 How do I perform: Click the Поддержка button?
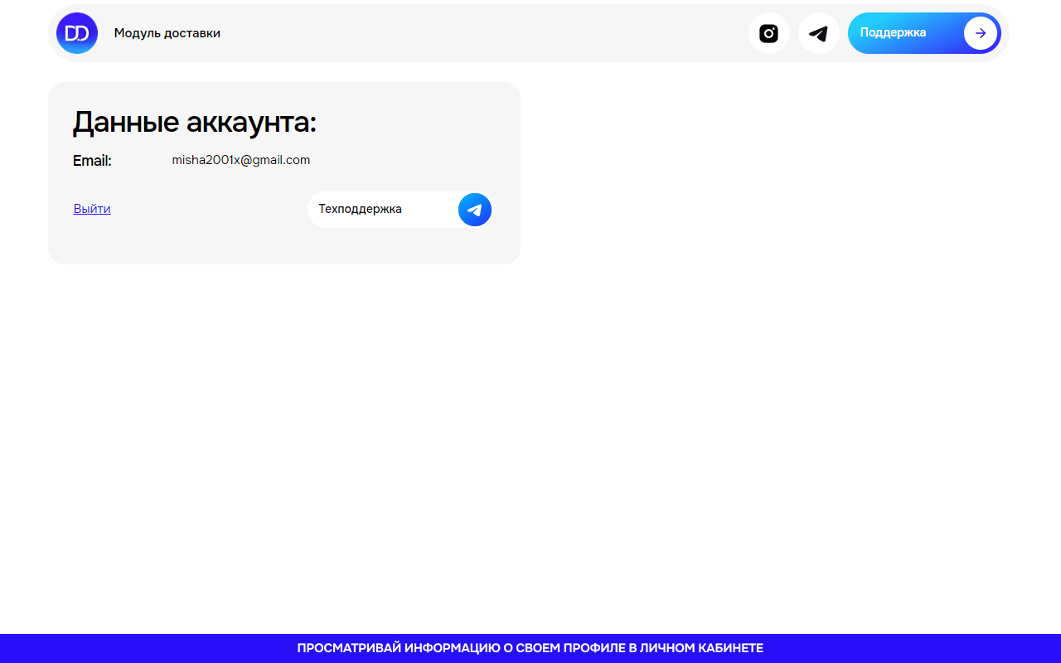tap(908, 33)
